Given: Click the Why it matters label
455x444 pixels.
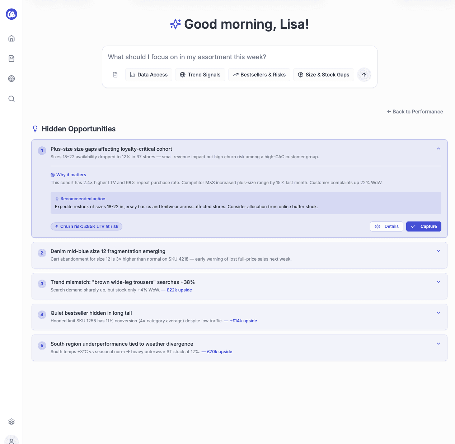Looking at the screenshot, I should point(71,175).
